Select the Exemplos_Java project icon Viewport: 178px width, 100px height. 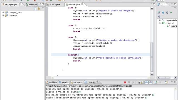click(x=6, y=12)
